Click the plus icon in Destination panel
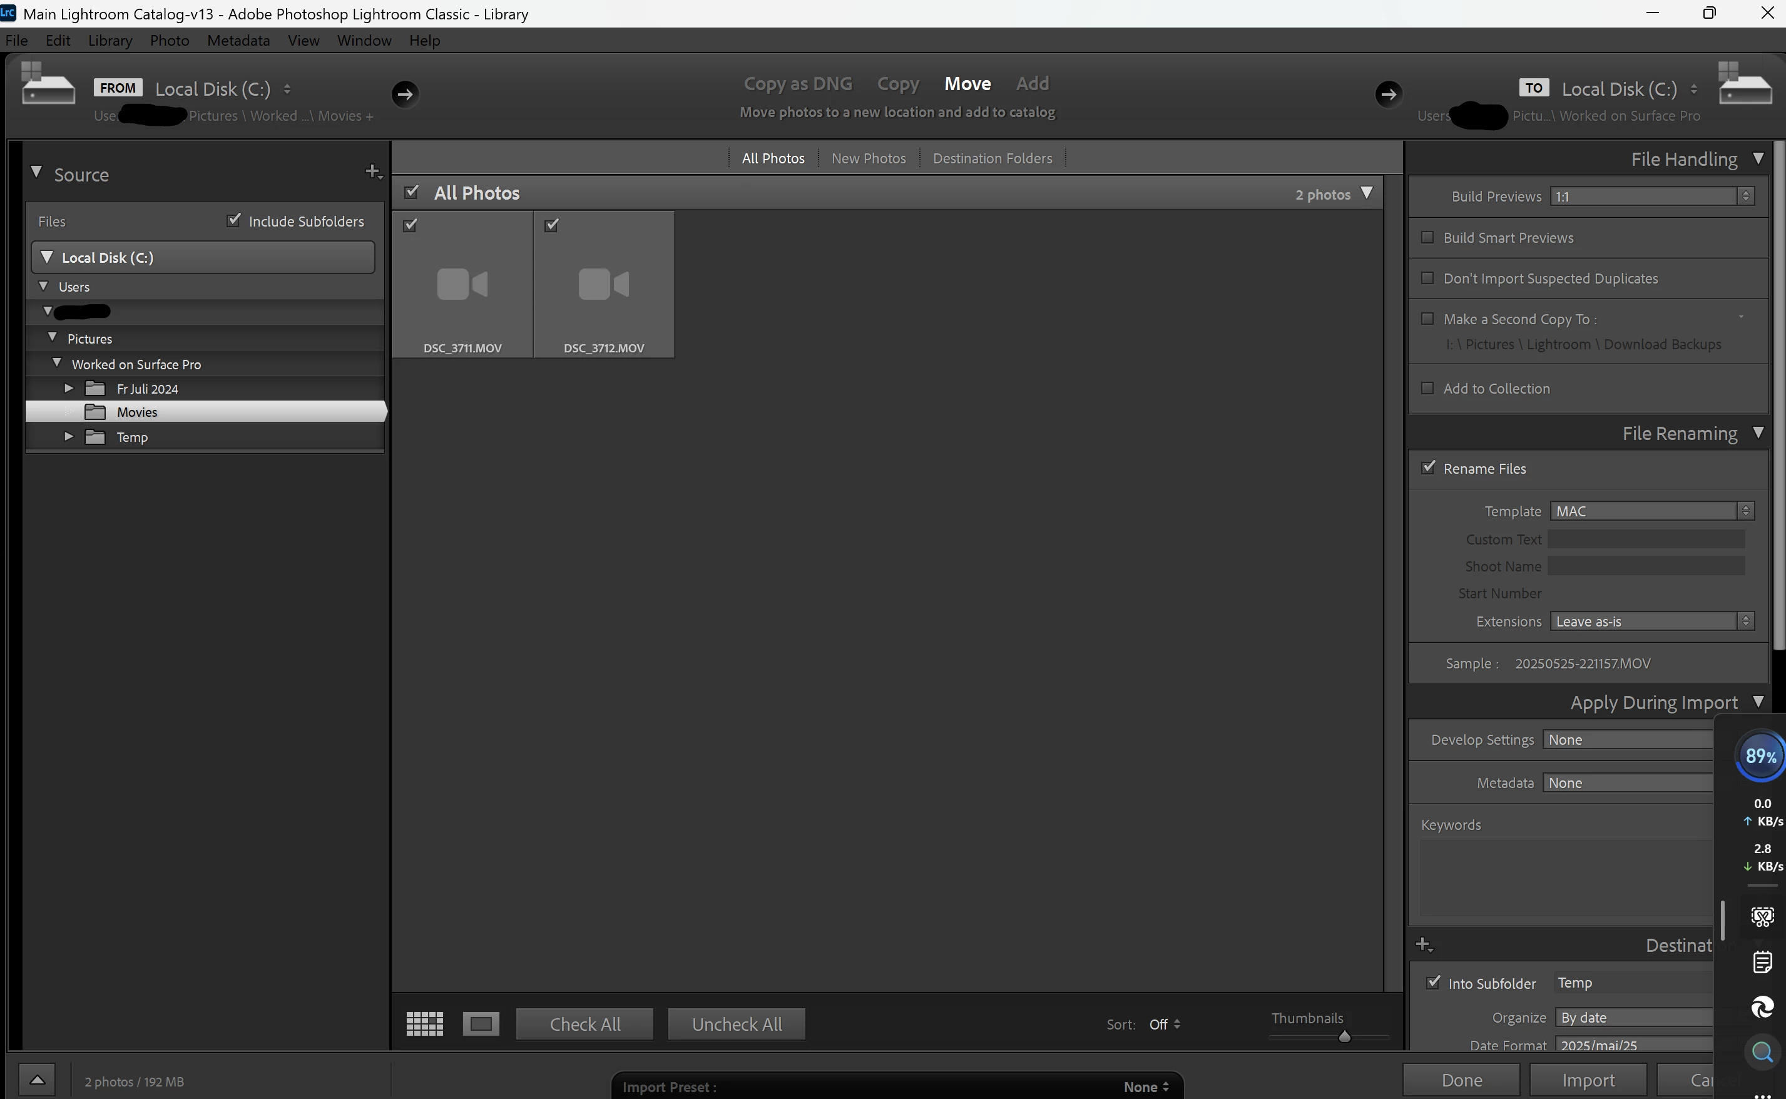 1424,945
